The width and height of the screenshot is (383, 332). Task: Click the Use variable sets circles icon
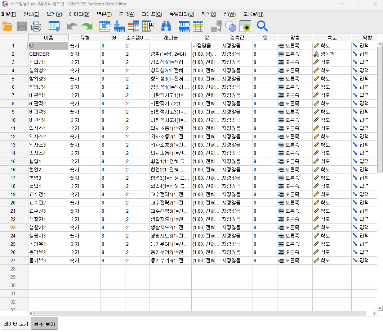pos(231,26)
